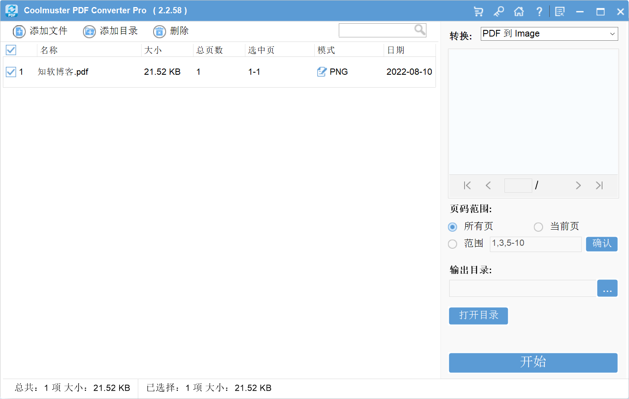Click the shopping cart purchase icon
This screenshot has height=399, width=629.
click(478, 12)
